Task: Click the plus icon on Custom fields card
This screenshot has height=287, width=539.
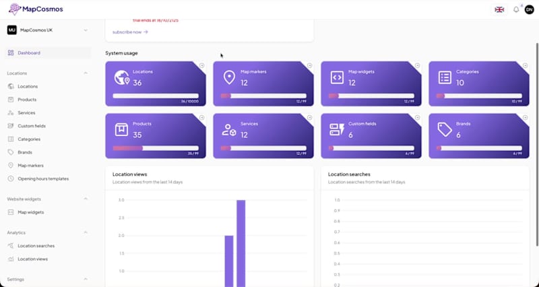Action: coord(417,117)
